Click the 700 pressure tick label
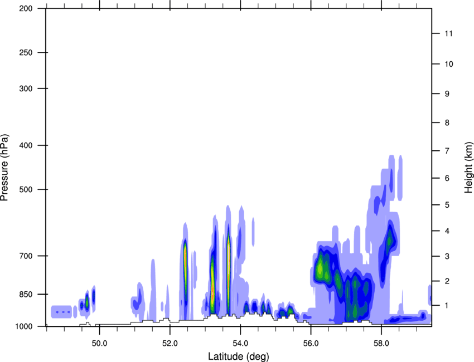Screen dimensions: 474x362 (26, 256)
